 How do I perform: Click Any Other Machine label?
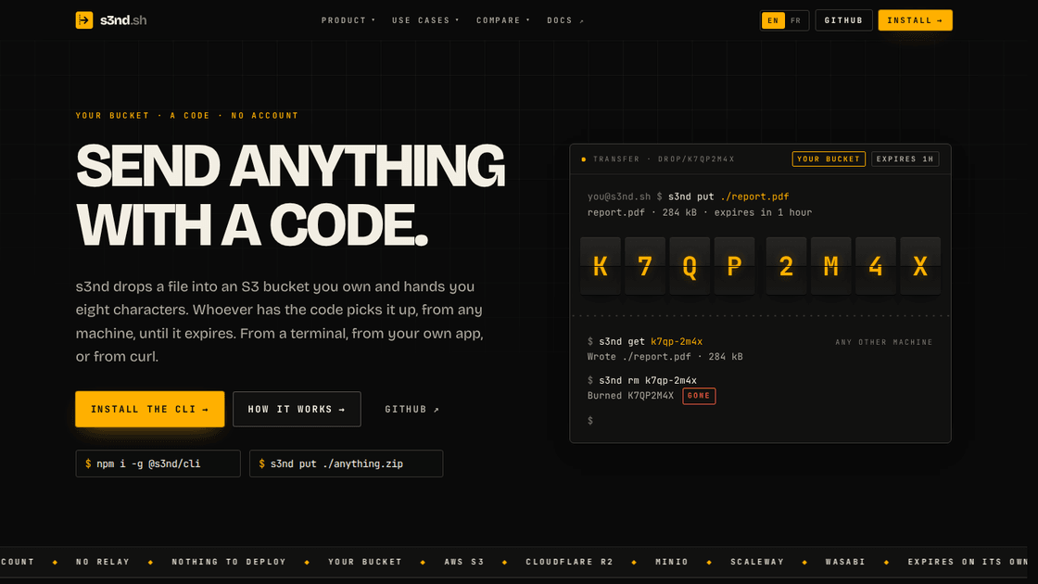tap(884, 342)
